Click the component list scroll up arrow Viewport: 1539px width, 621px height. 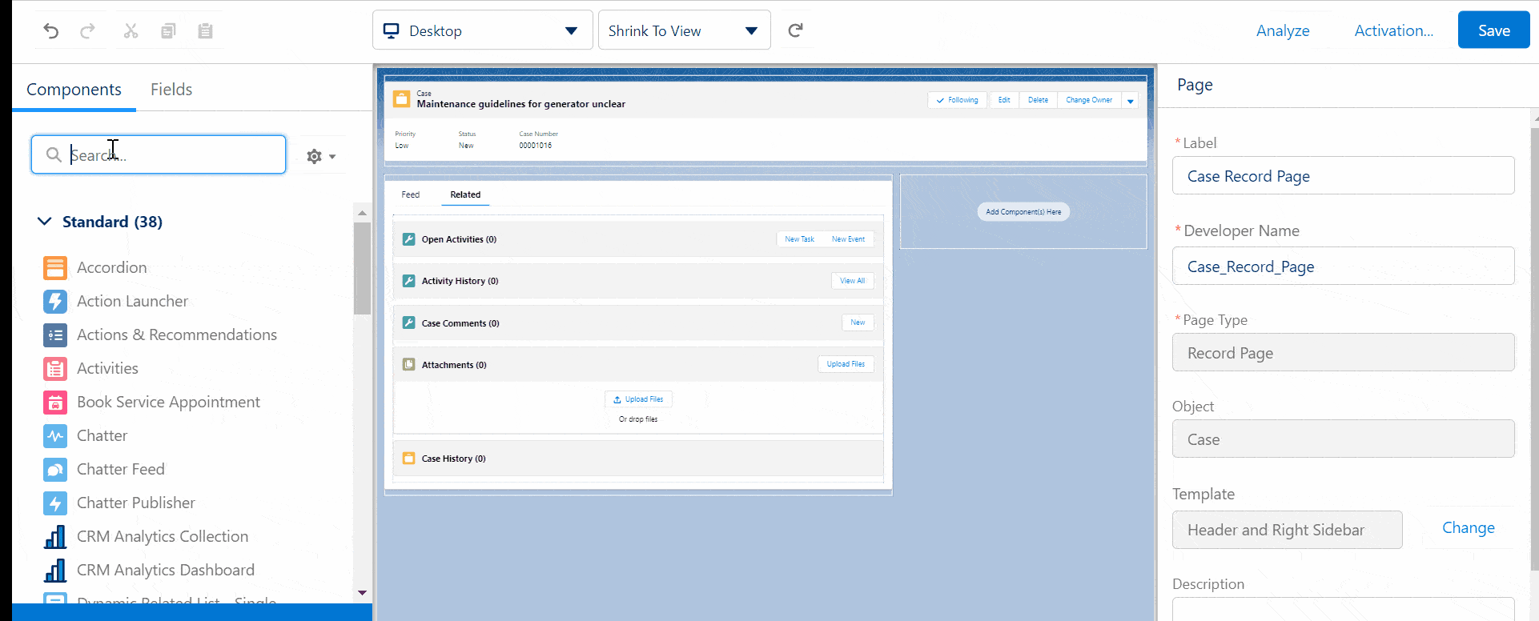(362, 213)
